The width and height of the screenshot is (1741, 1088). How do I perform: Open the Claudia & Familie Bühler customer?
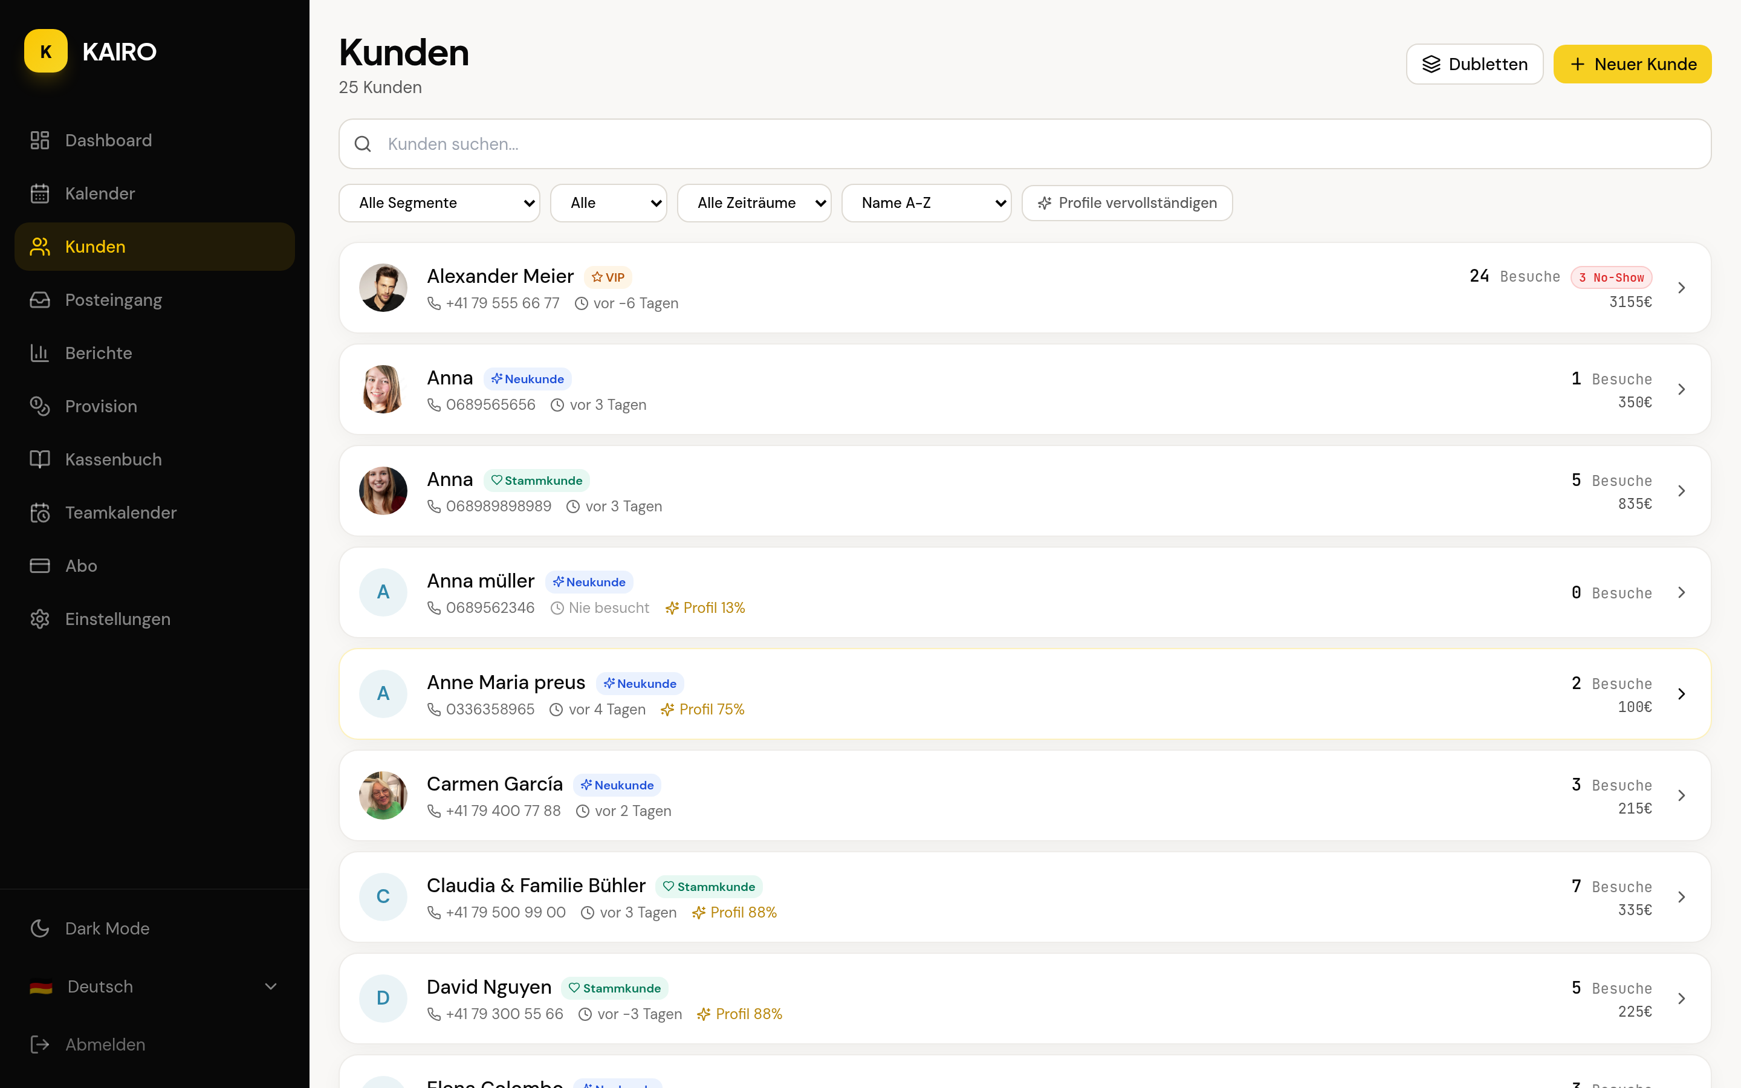pyautogui.click(x=1025, y=898)
